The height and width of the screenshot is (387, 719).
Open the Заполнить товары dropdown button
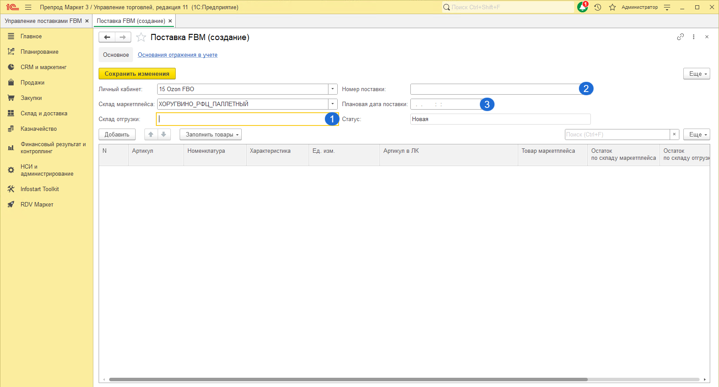tap(210, 135)
